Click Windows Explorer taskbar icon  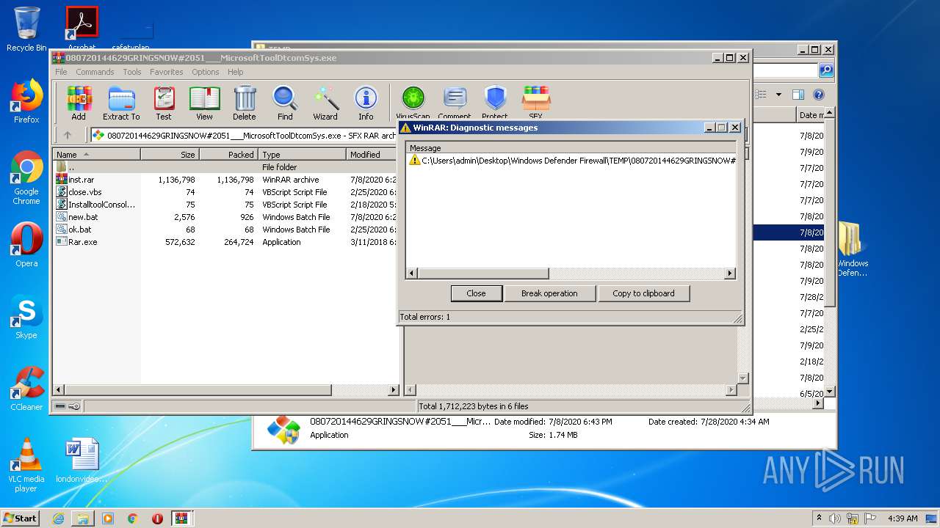click(83, 518)
